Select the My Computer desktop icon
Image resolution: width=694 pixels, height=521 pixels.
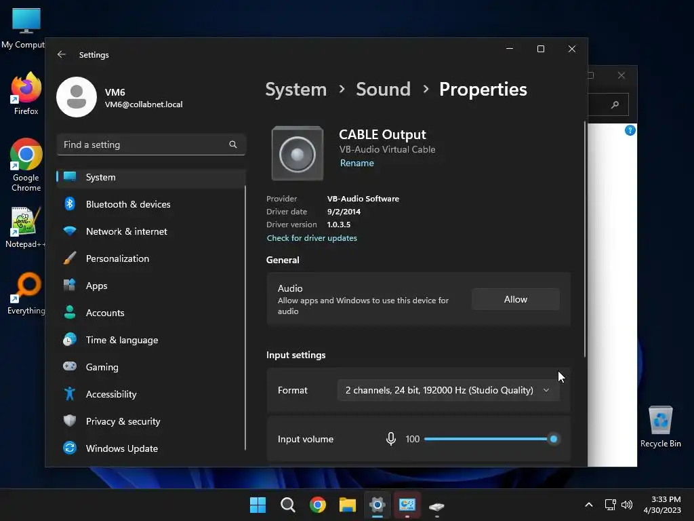(23, 28)
